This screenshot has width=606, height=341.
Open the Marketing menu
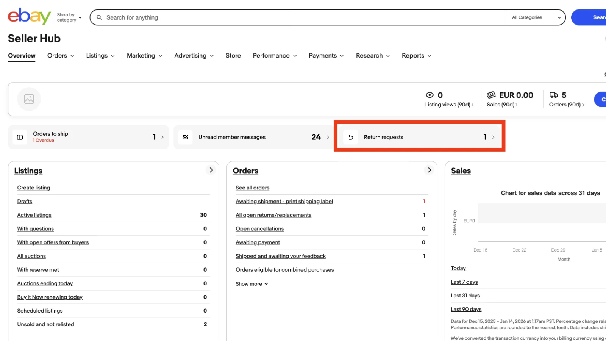144,56
